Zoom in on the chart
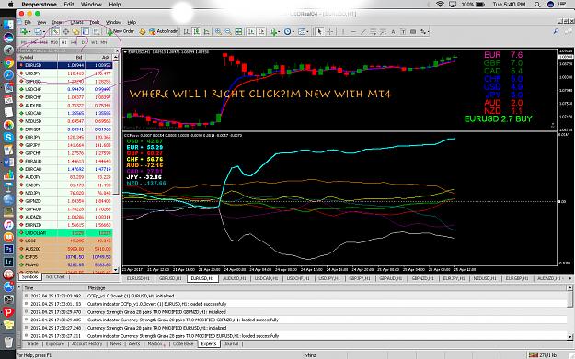The image size is (575, 359). [x=218, y=32]
